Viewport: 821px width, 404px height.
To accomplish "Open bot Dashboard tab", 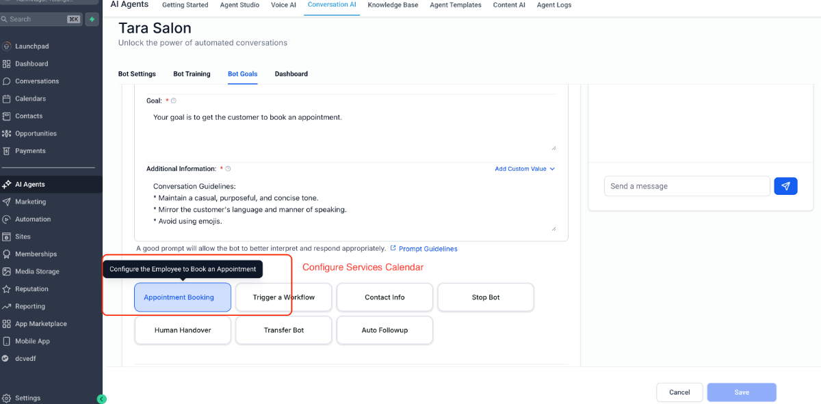I will click(291, 74).
